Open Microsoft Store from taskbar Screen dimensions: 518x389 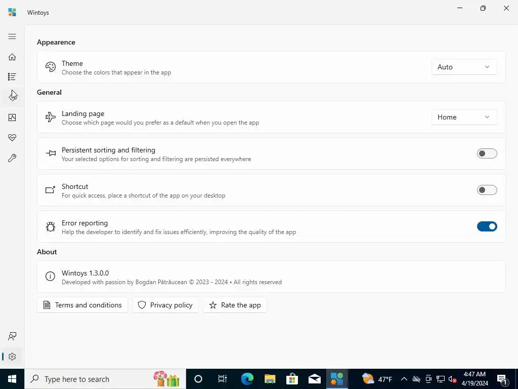[x=292, y=379]
